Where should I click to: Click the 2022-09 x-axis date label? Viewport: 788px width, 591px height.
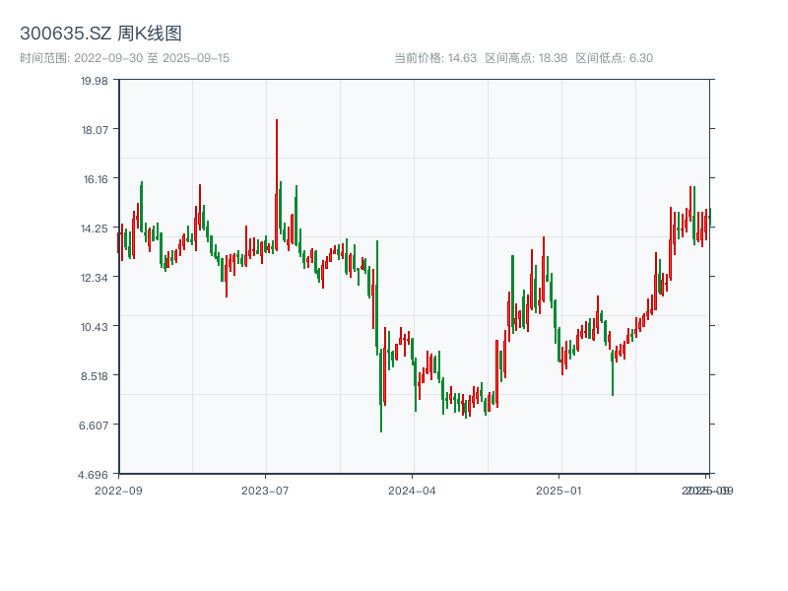[x=118, y=490]
